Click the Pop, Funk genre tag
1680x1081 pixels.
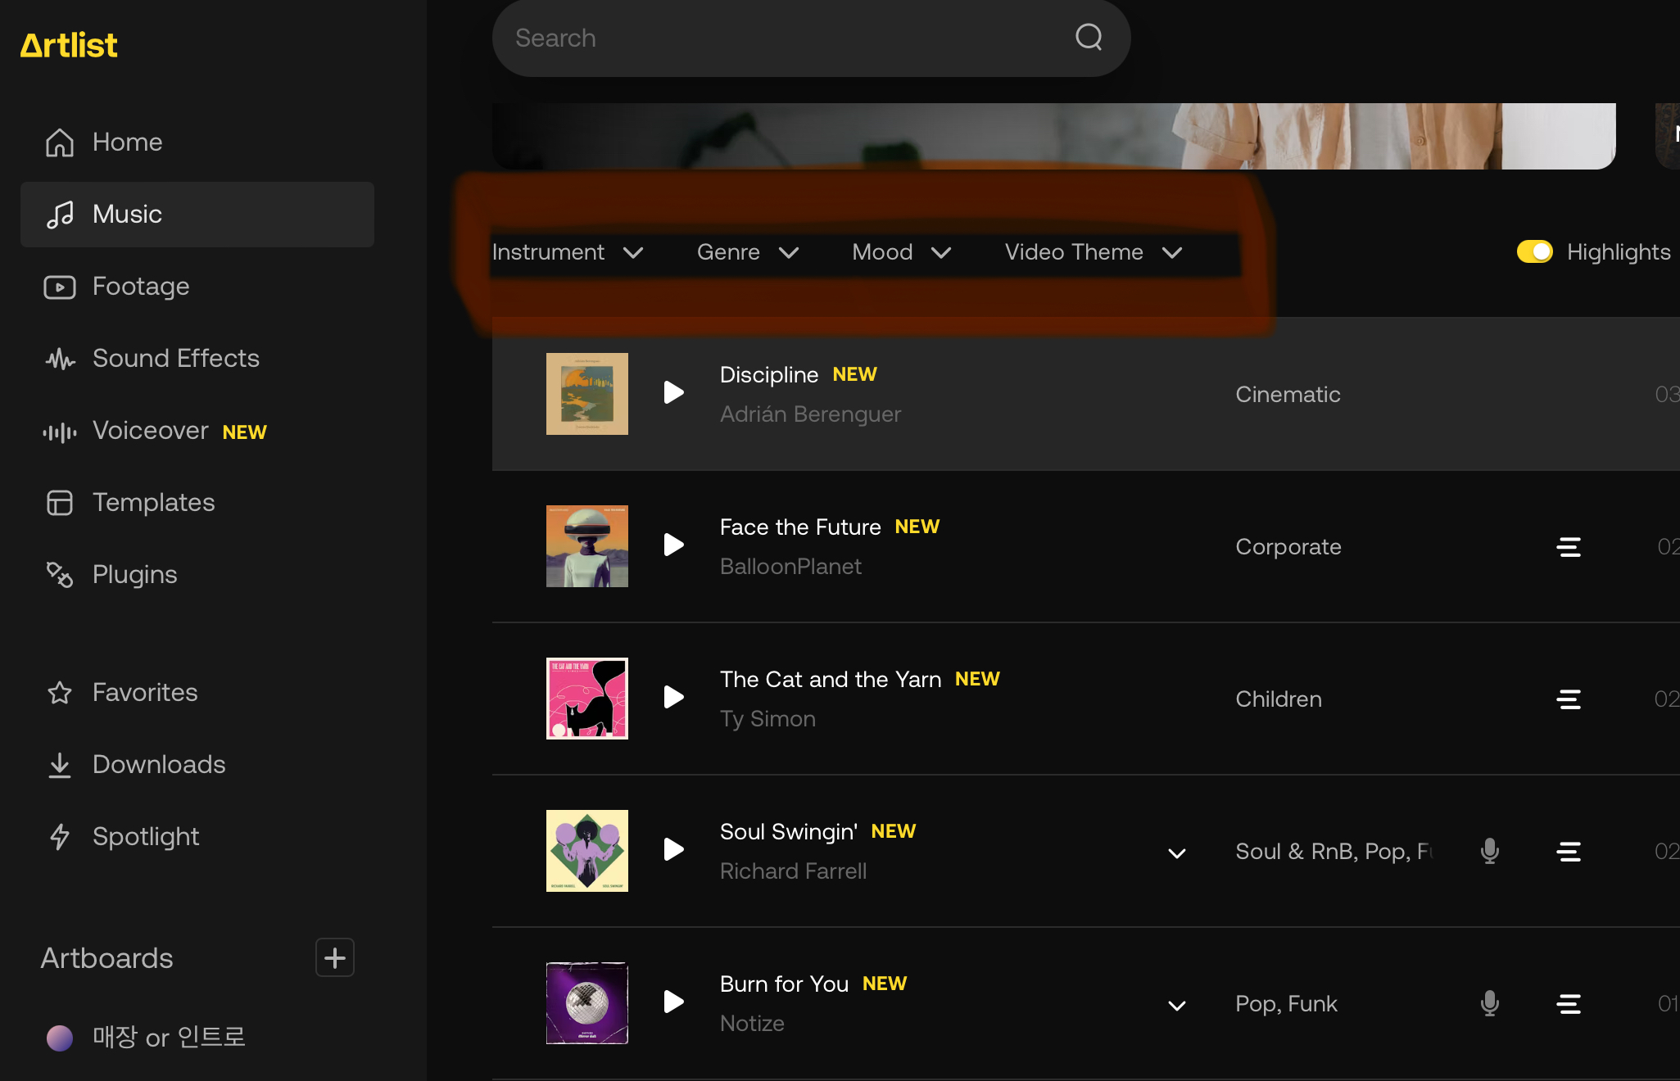pyautogui.click(x=1286, y=1004)
